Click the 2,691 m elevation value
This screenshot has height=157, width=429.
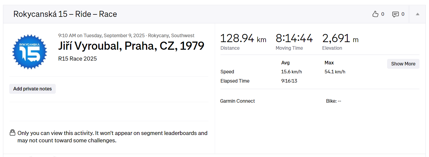click(x=340, y=39)
